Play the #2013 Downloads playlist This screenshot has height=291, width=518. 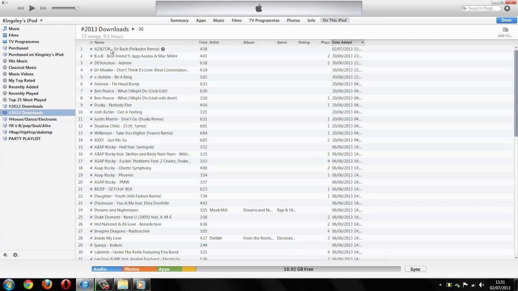coord(133,29)
